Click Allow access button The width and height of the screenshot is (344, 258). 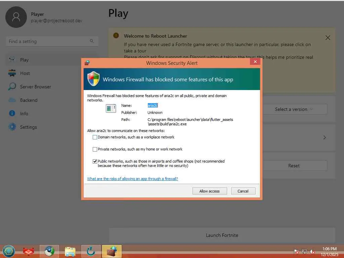210,191
